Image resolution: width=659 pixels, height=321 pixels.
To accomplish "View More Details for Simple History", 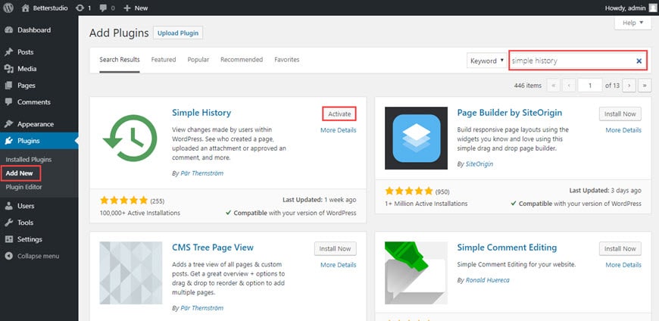I will pos(339,130).
